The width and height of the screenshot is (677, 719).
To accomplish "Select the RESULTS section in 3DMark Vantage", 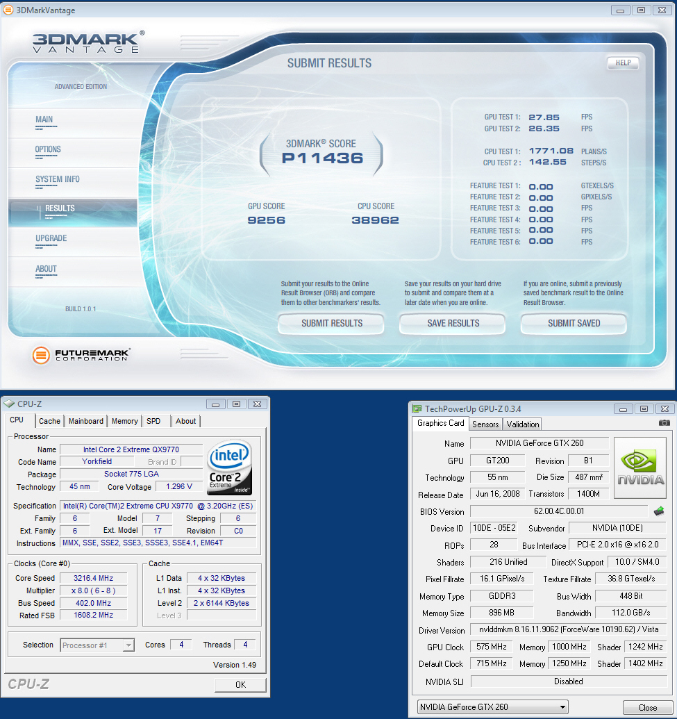I will point(72,213).
